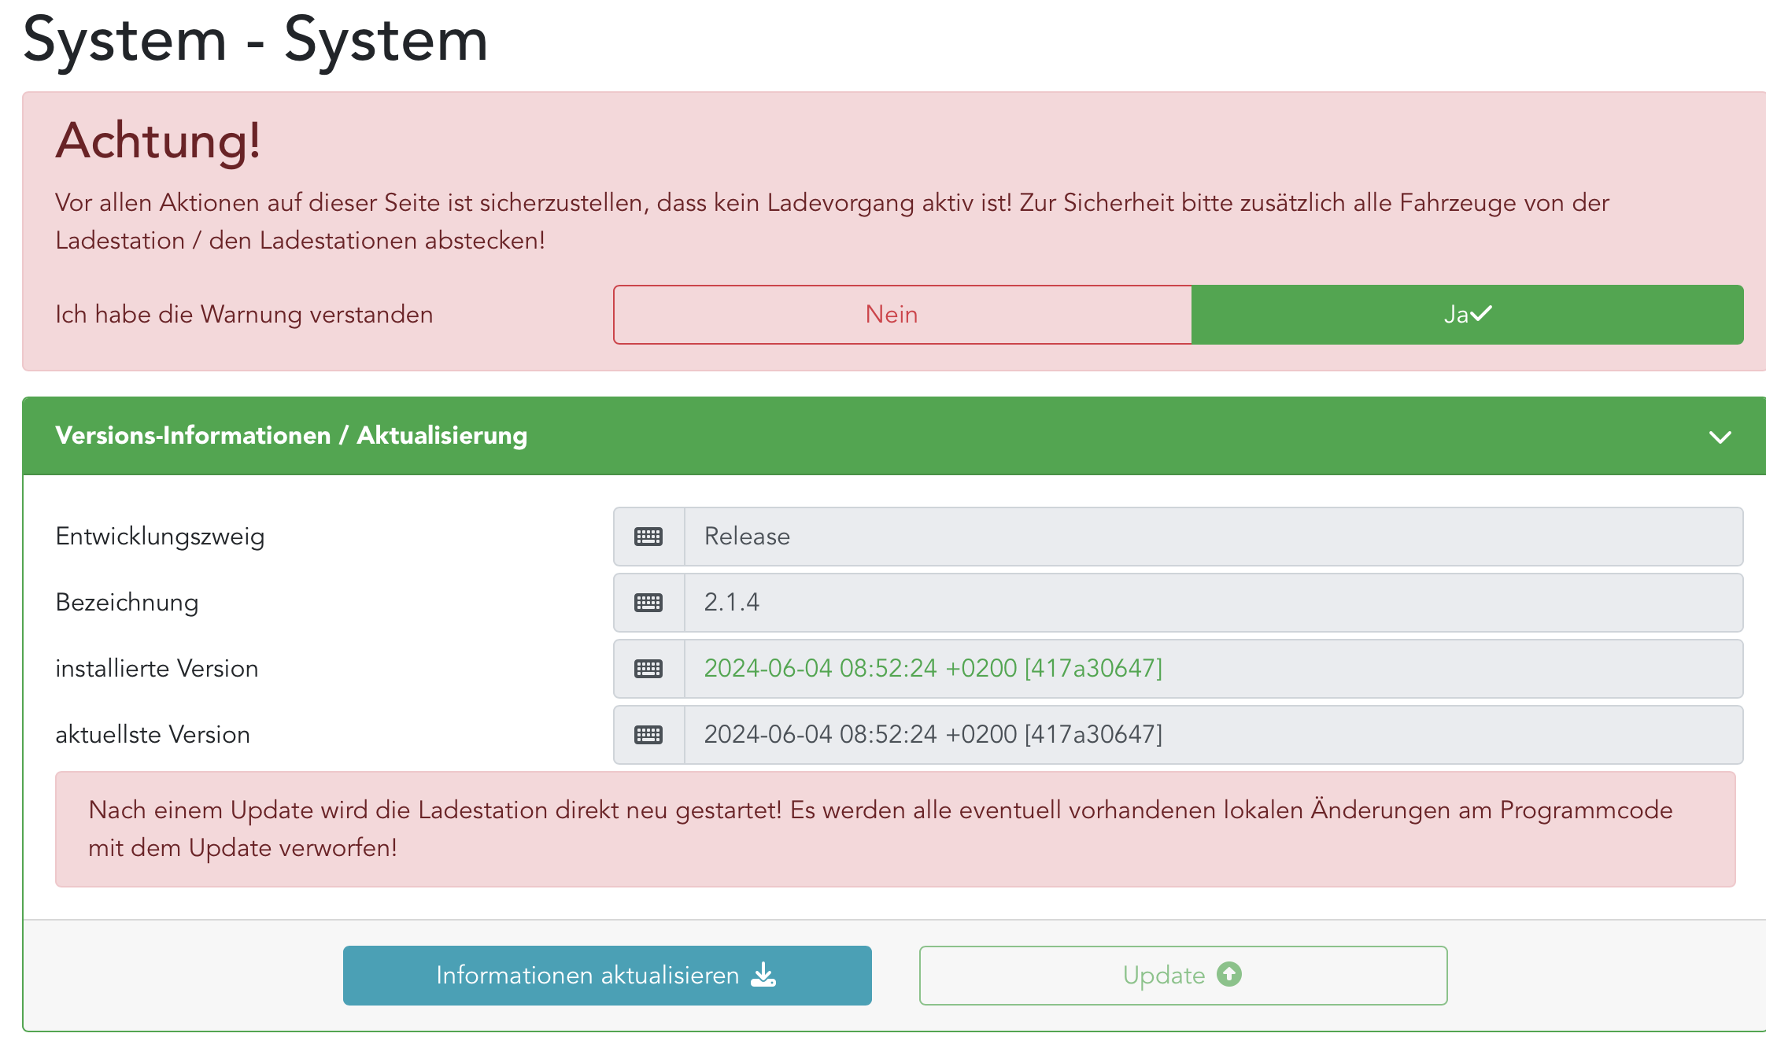Click keyboard icon beside Bezeichnung field

(x=648, y=603)
